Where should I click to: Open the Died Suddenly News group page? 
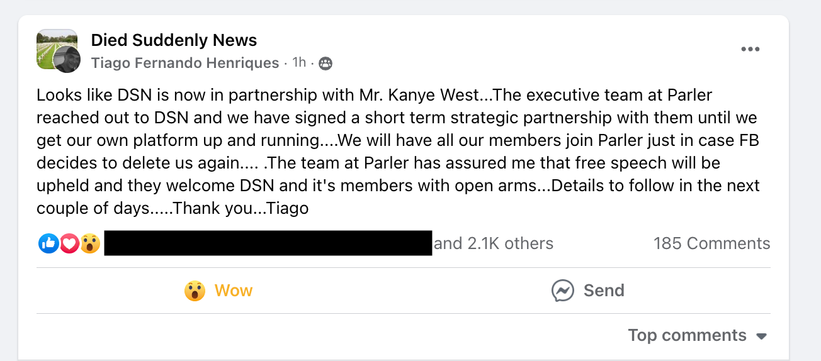pyautogui.click(x=174, y=40)
